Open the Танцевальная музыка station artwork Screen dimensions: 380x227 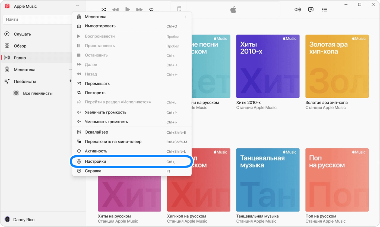(268, 180)
